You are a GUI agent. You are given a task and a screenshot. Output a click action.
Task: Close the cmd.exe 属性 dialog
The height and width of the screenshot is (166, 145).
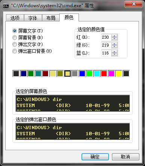tap(134, 4)
